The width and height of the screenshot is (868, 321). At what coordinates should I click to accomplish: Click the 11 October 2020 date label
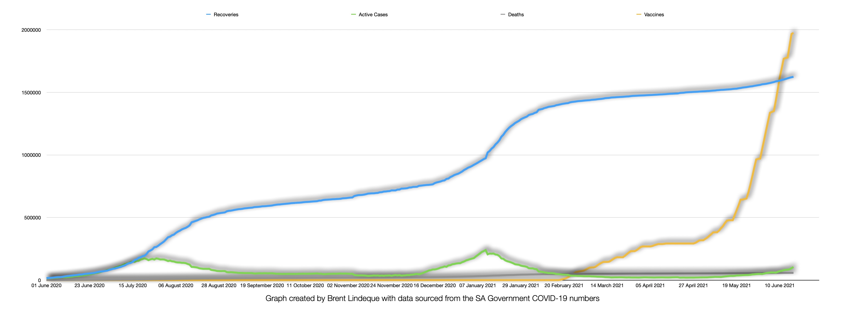coord(305,286)
